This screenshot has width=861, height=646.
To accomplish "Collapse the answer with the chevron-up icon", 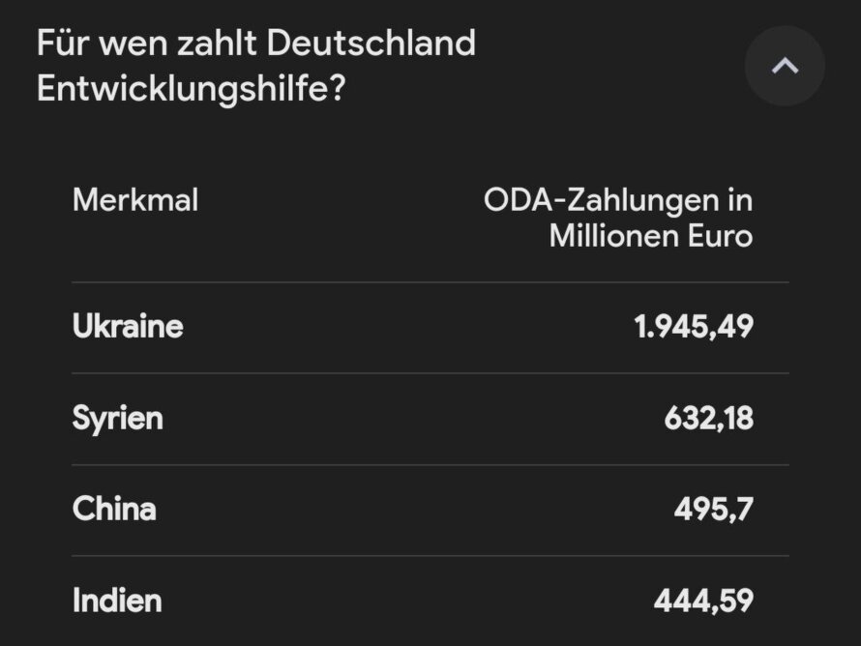I will (x=785, y=66).
